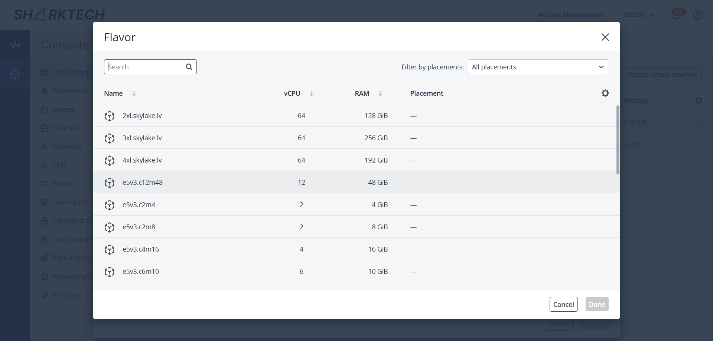Open Backup plans icon in background menu

[x=45, y=258]
